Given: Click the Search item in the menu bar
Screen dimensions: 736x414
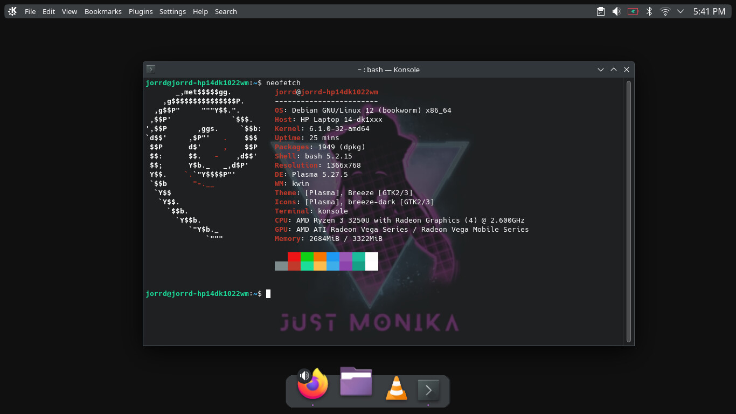Looking at the screenshot, I should tap(226, 11).
